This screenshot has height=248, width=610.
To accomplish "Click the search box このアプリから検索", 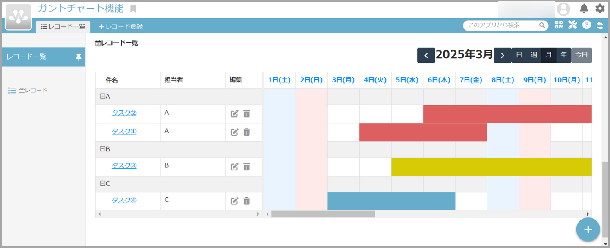I will point(500,25).
